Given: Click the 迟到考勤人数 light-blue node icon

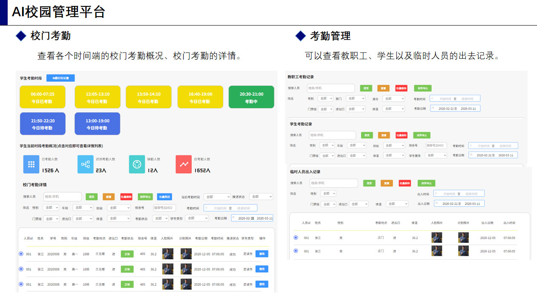Looking at the screenshot, I should pyautogui.click(x=86, y=164).
